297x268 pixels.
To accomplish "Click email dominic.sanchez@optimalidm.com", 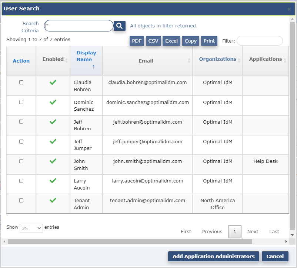I will pos(147,102).
